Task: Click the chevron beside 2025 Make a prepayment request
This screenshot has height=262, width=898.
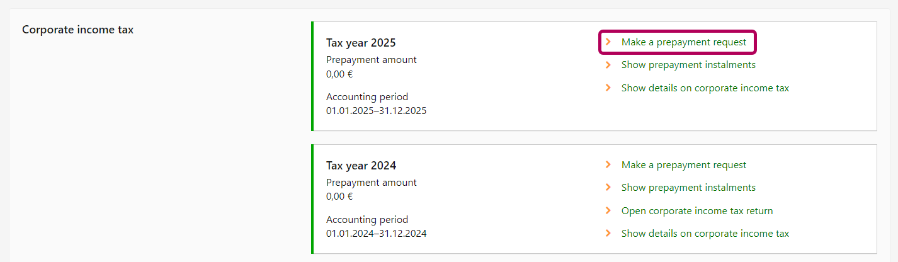Action: tap(608, 42)
